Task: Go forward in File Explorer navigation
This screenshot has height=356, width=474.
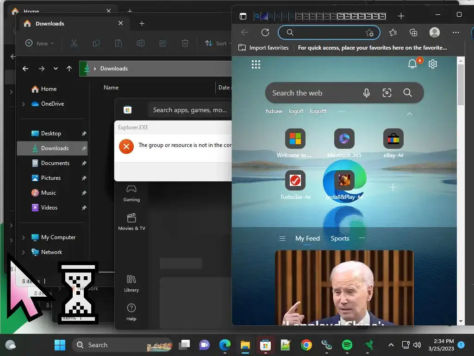Action: pos(41,69)
